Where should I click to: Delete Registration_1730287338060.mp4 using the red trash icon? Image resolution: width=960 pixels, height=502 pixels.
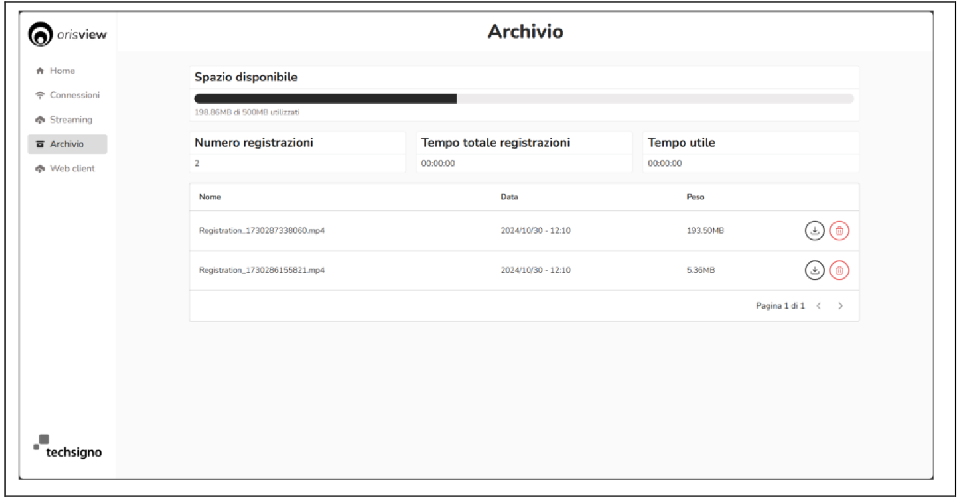tap(840, 230)
